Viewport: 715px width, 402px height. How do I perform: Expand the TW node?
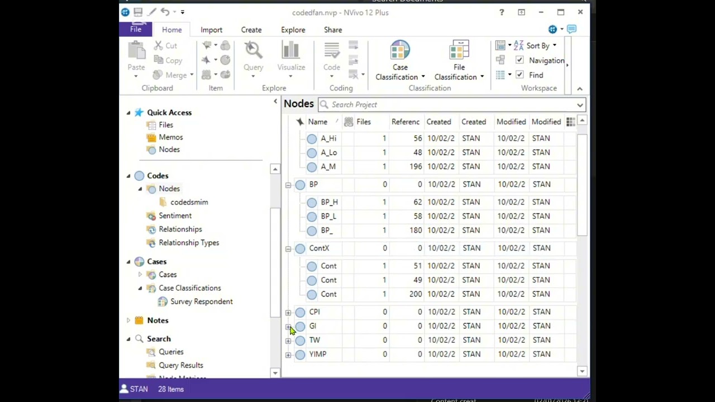click(x=288, y=341)
